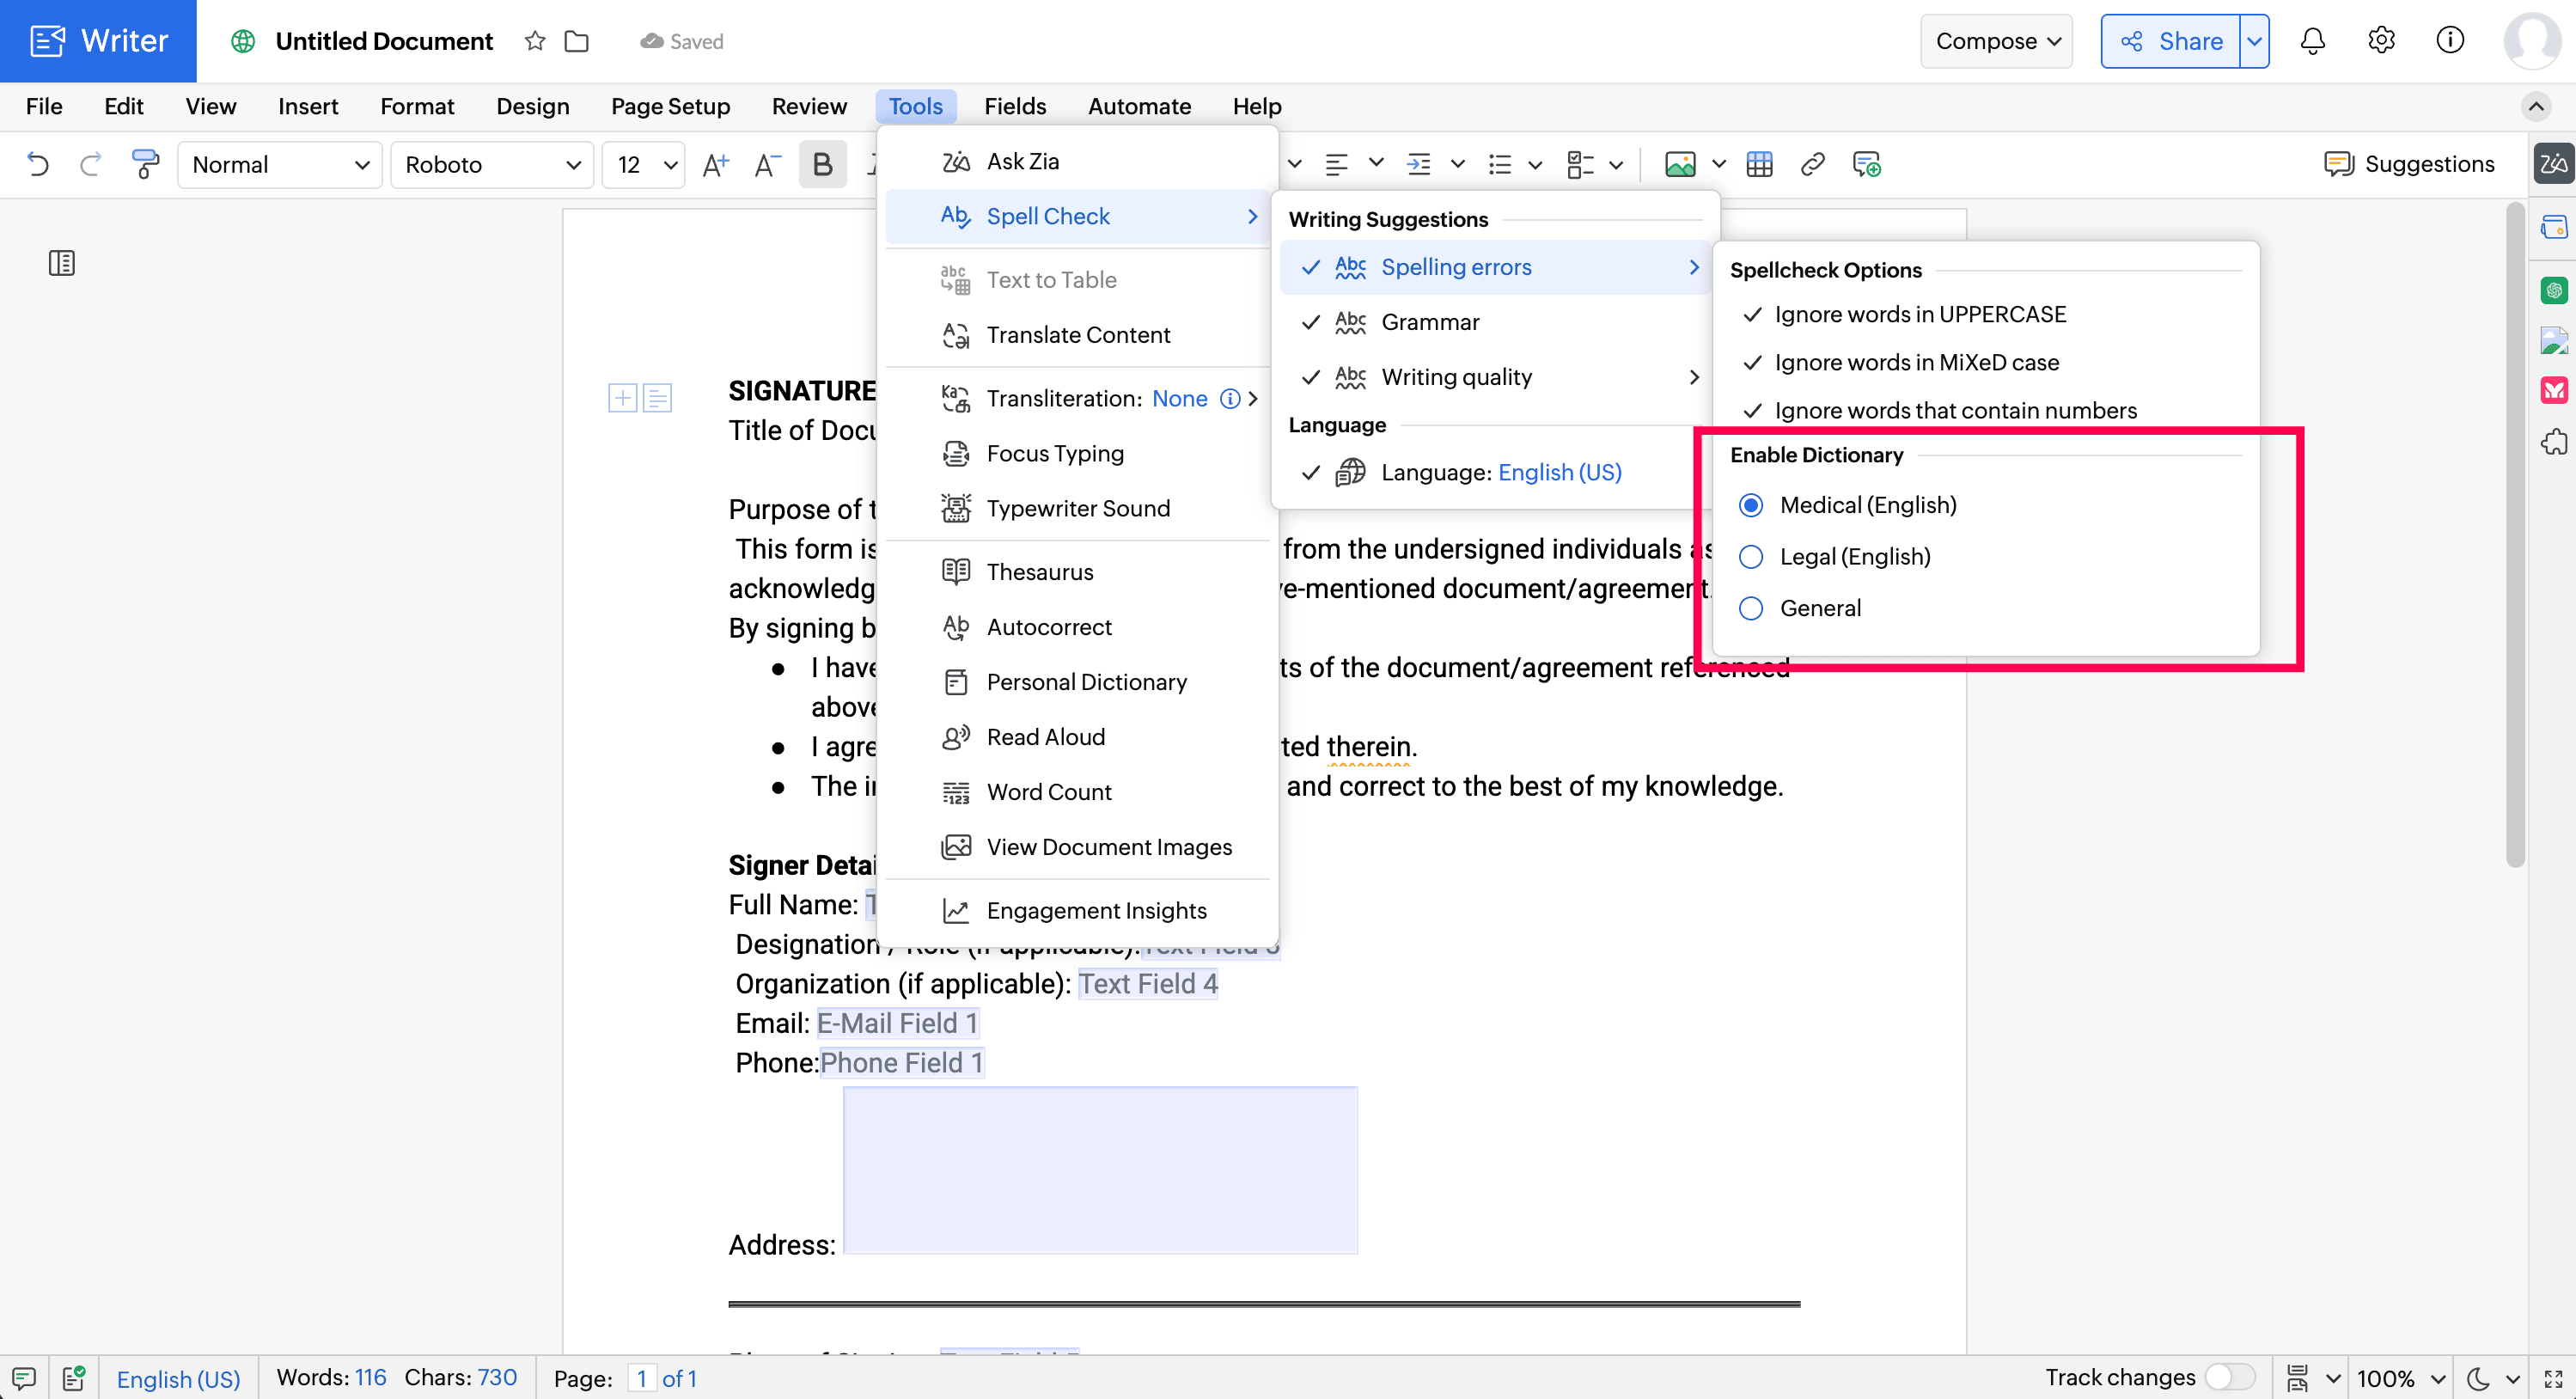Screen dimensions: 2576x1399
Task: Click the undo arrow icon
Action: point(38,164)
